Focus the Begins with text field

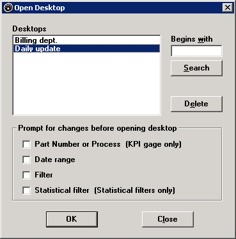pyautogui.click(x=196, y=51)
